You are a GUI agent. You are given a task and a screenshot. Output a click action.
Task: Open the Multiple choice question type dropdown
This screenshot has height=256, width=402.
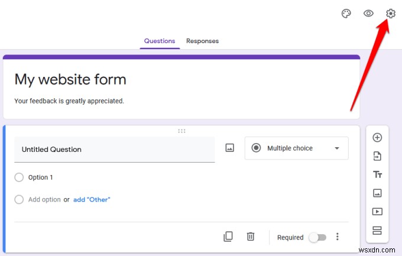(x=296, y=148)
